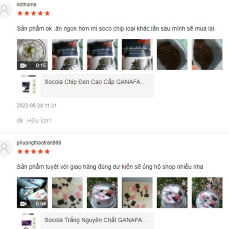This screenshot has width=229, height=229.
Task: Play phuongthaotran966's 0:04 review video
Action: pos(32,192)
